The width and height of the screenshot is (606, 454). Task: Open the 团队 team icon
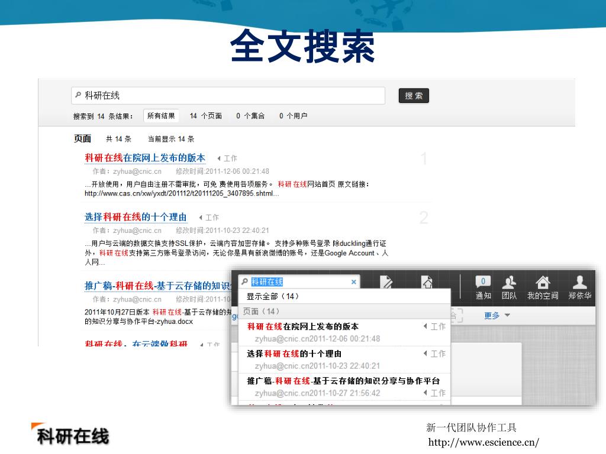(509, 288)
